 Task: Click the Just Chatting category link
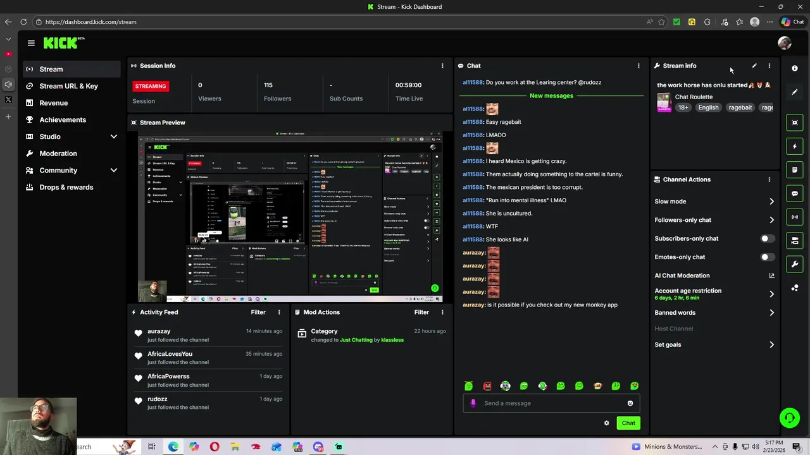click(x=356, y=340)
